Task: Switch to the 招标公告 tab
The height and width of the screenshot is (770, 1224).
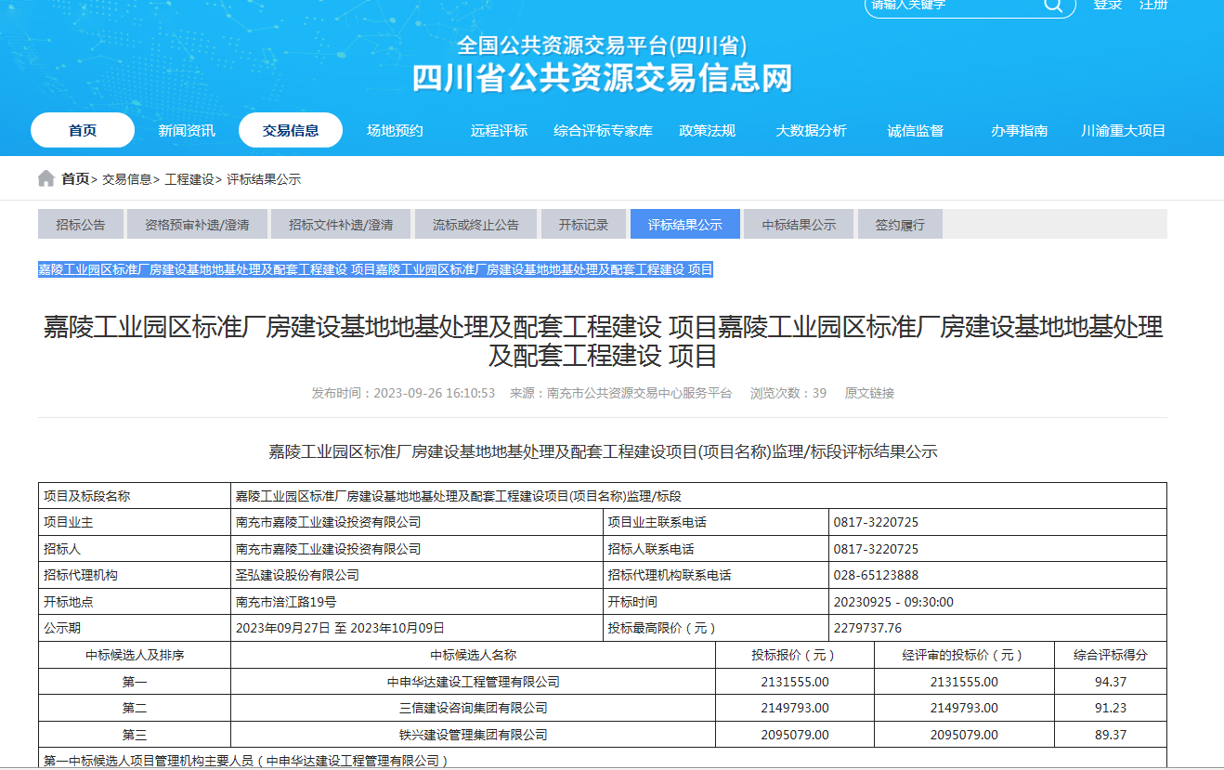Action: click(81, 225)
